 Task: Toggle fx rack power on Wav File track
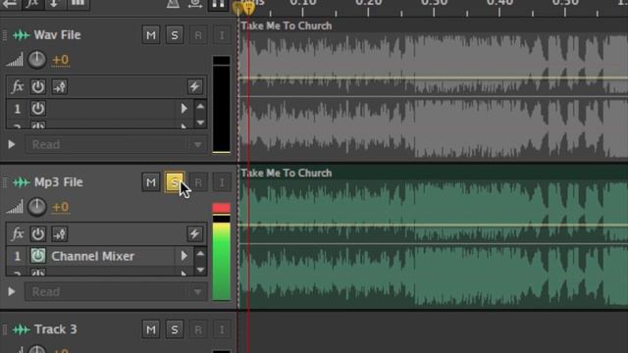point(38,87)
